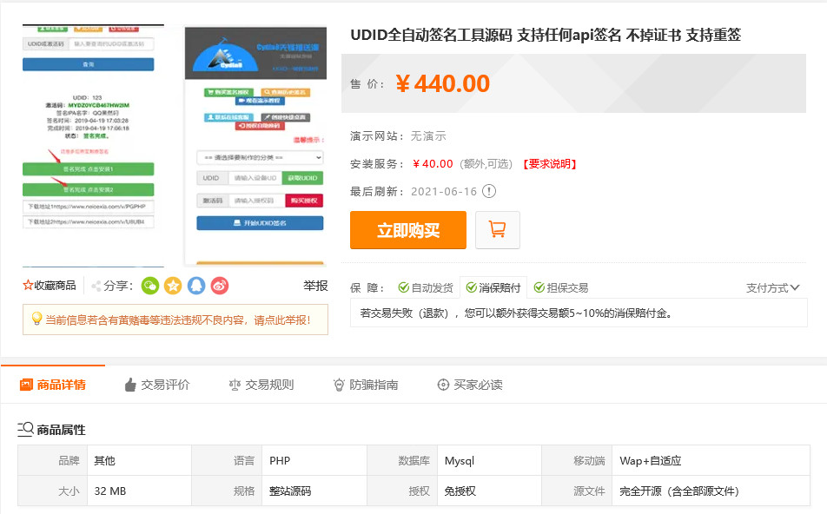Screen dimensions: 827x514
Task: Click the report-illegal-content notice link
Action: (x=175, y=320)
